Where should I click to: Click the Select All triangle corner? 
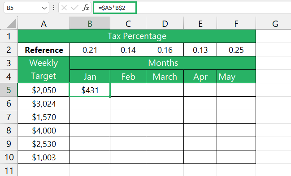[x=11, y=23]
